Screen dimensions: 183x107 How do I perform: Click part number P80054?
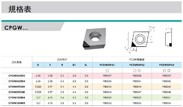tap(167, 103)
